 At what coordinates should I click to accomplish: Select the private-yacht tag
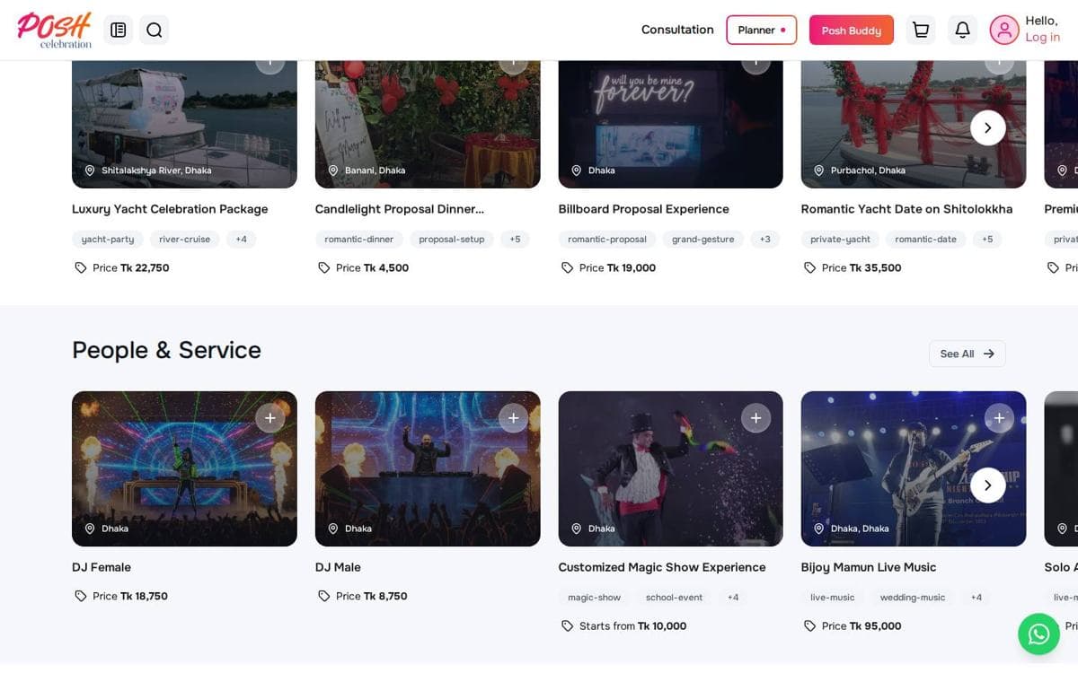841,240
